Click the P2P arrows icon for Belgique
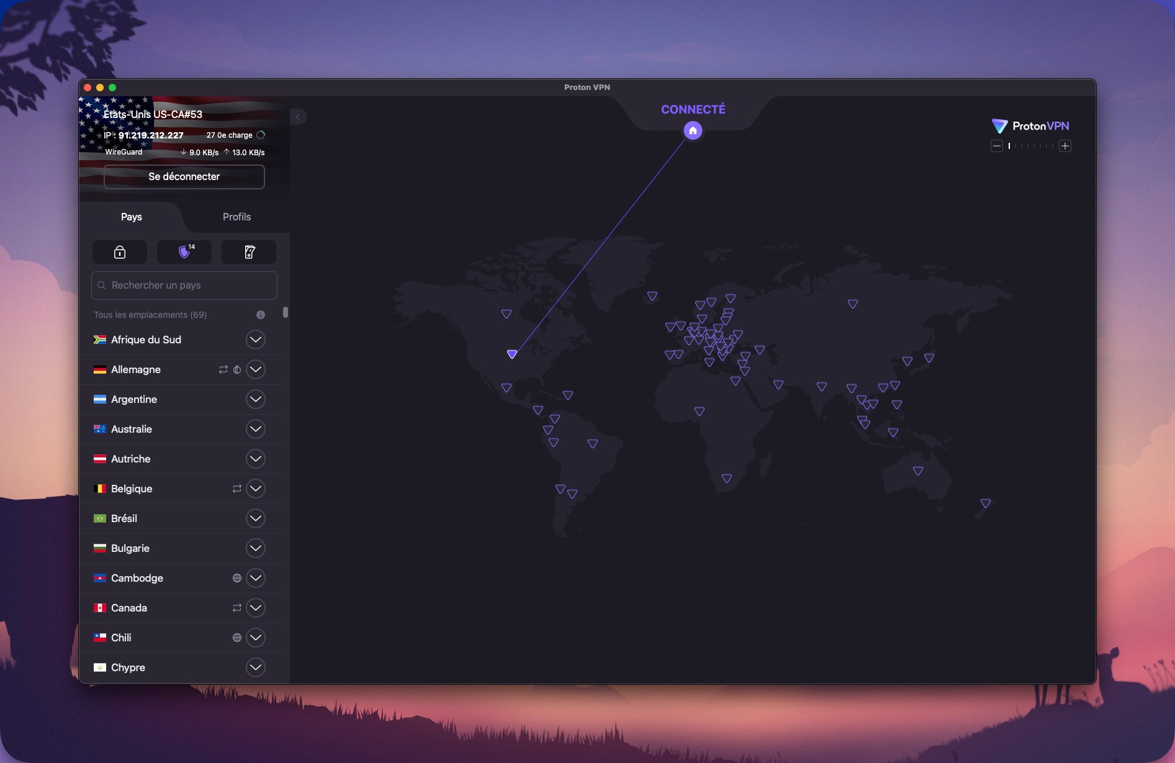The image size is (1175, 763). pos(237,489)
